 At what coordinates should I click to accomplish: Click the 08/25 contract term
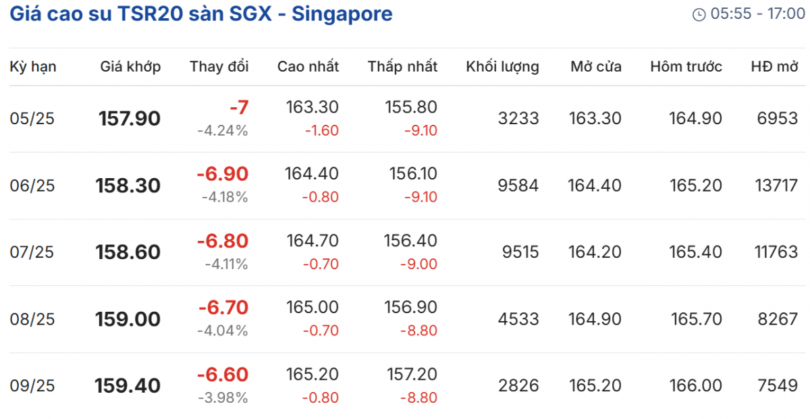click(x=32, y=319)
